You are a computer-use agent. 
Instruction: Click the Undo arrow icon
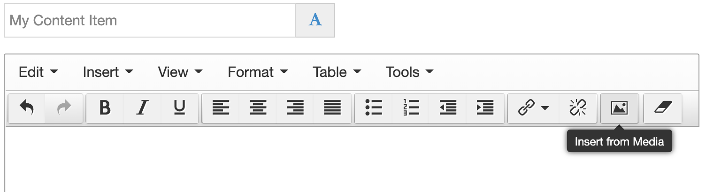point(27,108)
